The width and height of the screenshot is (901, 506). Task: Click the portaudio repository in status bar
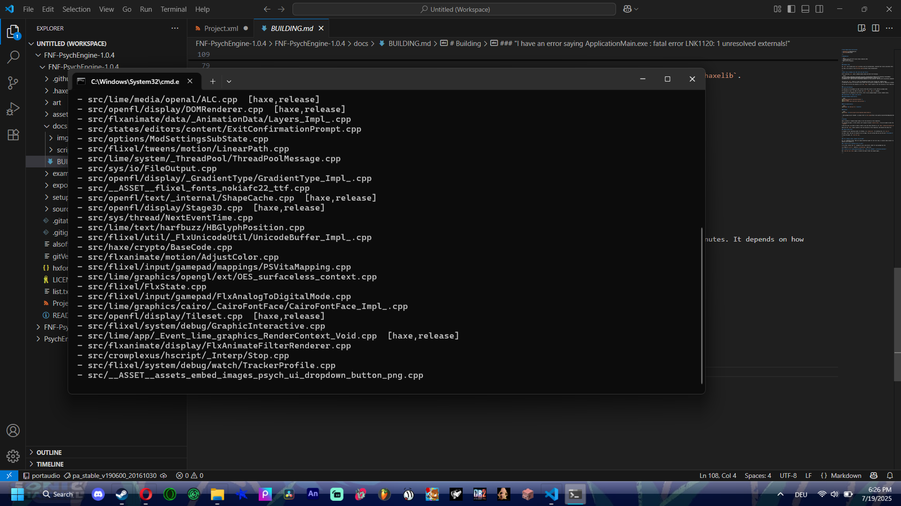coord(41,476)
